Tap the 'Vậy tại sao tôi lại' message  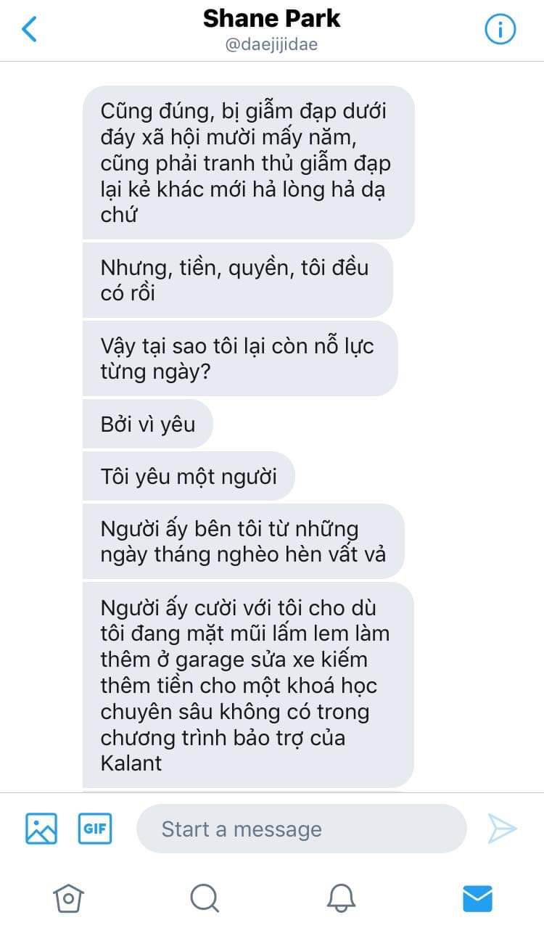click(240, 358)
